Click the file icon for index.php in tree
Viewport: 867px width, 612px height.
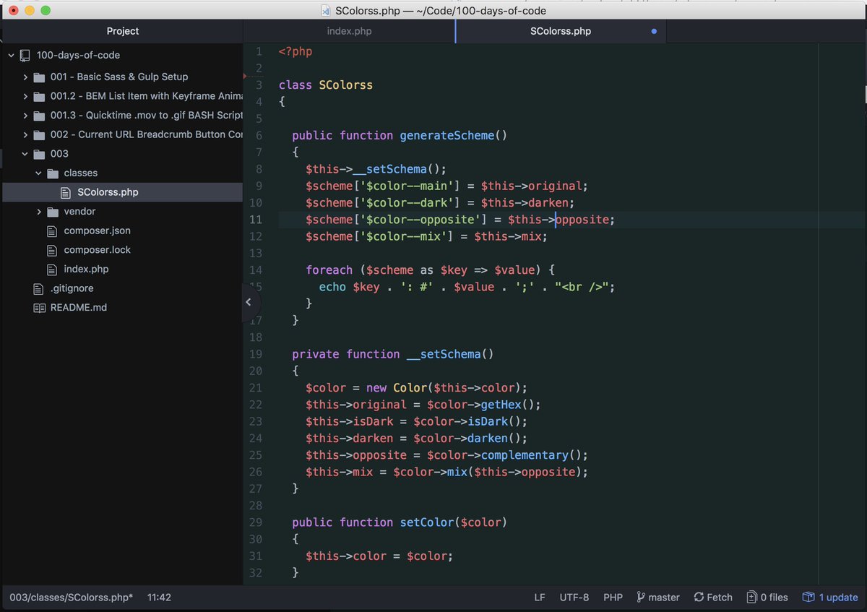[x=52, y=270]
